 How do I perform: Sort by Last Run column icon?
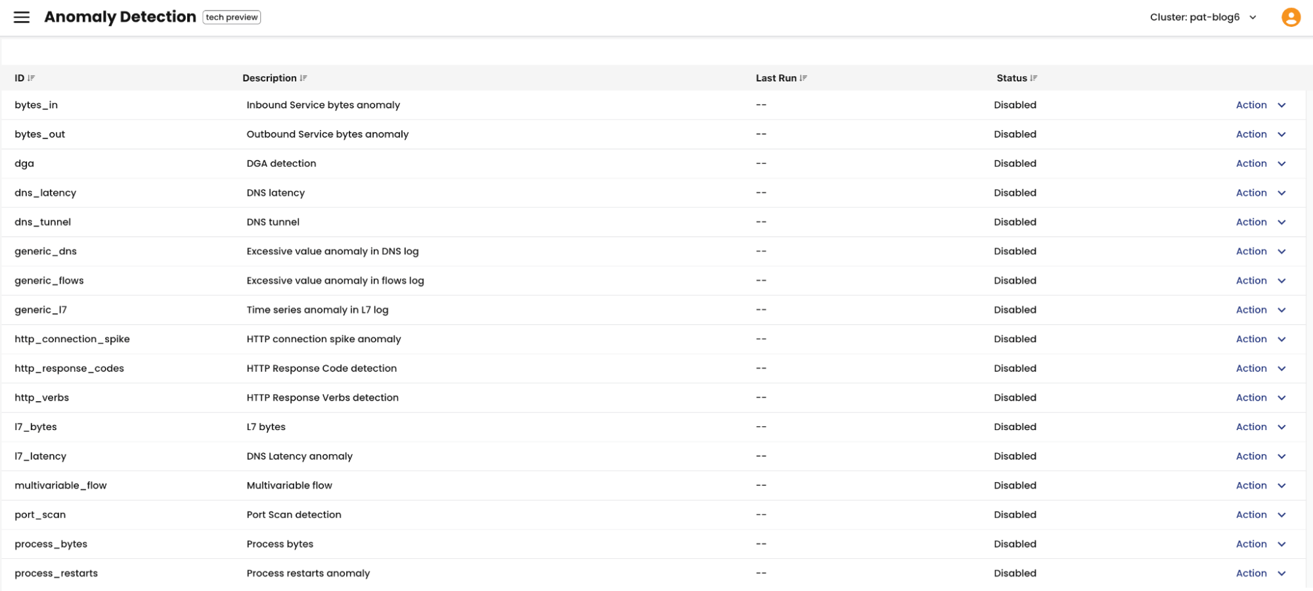click(x=803, y=78)
